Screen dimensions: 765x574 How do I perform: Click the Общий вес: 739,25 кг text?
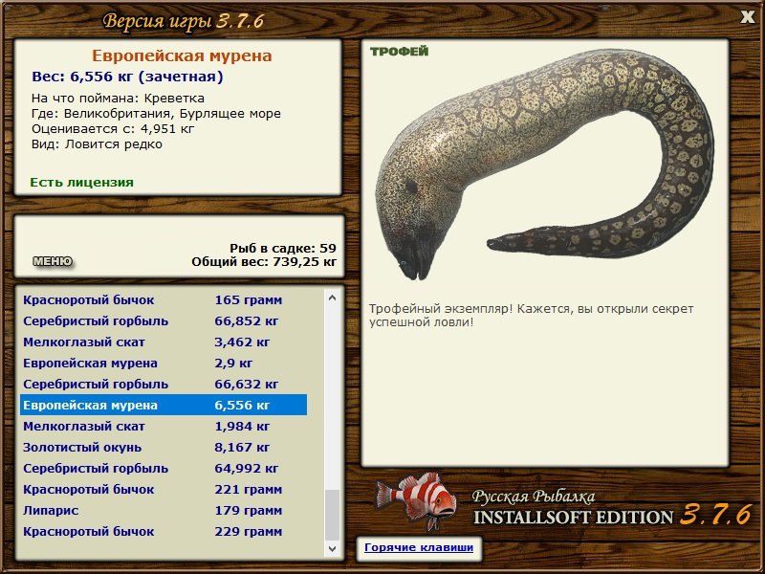264,261
